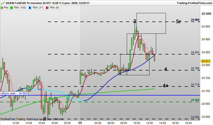Click the yellow current price tag 24 817

pyautogui.click(x=206, y=61)
